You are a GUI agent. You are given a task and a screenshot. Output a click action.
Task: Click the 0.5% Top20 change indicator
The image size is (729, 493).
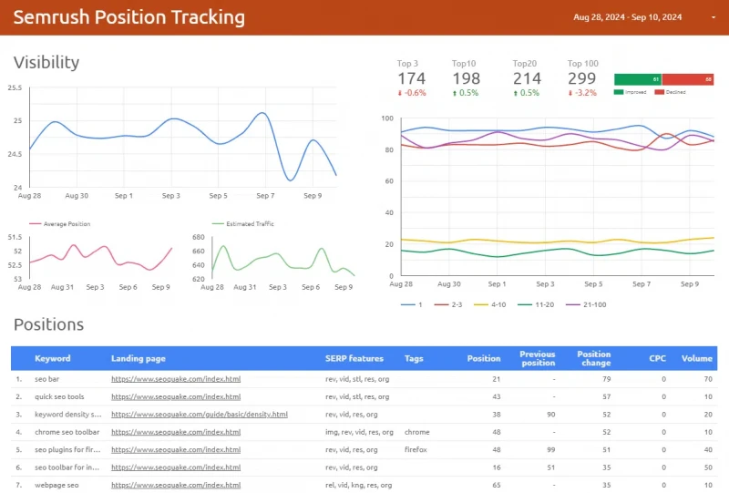coord(527,93)
